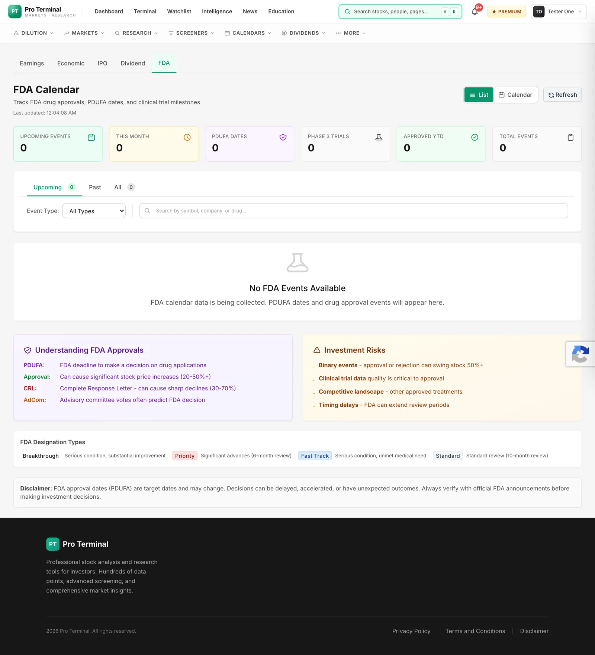The width and height of the screenshot is (595, 655).
Task: Click the large flask empty-state icon
Action: point(297,263)
